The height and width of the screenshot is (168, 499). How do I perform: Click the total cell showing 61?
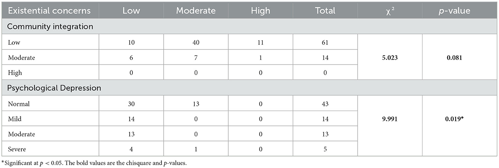click(325, 42)
